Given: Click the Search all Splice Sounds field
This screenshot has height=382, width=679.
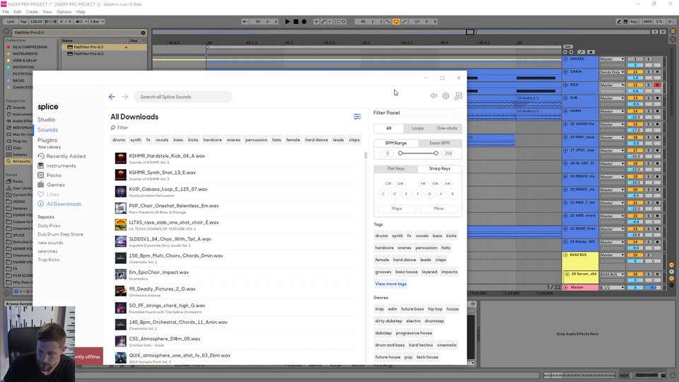Looking at the screenshot, I should (x=182, y=97).
